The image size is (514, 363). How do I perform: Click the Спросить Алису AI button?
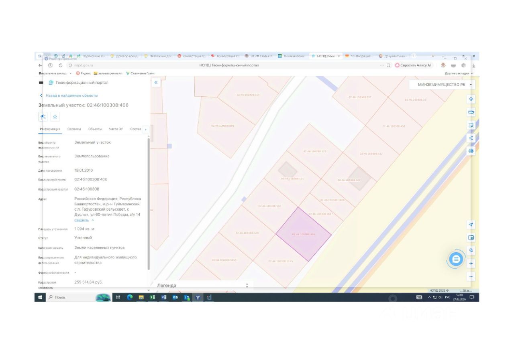coord(413,65)
